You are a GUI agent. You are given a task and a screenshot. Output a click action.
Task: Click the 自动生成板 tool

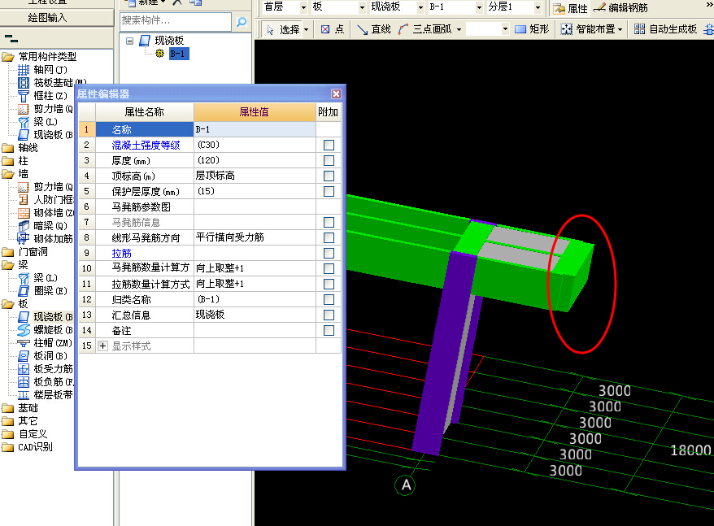click(x=665, y=29)
